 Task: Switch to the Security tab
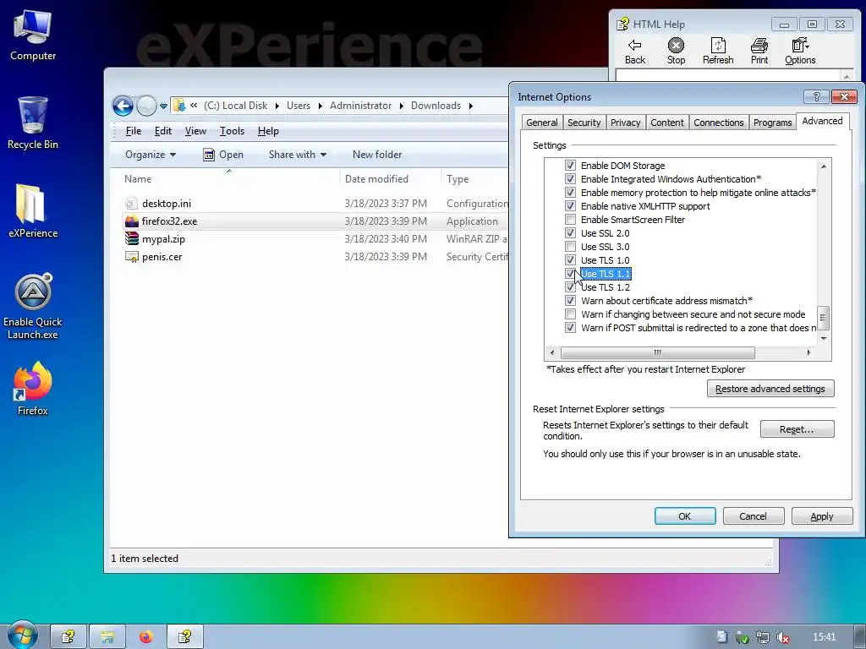[584, 123]
